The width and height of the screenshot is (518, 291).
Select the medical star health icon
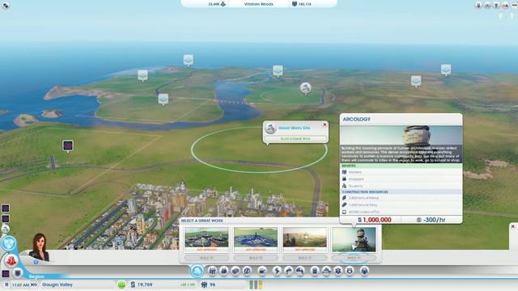pyautogui.click(x=338, y=271)
